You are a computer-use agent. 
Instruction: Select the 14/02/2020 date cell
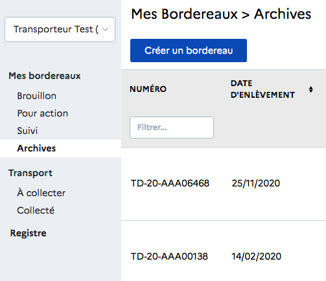[x=257, y=256]
